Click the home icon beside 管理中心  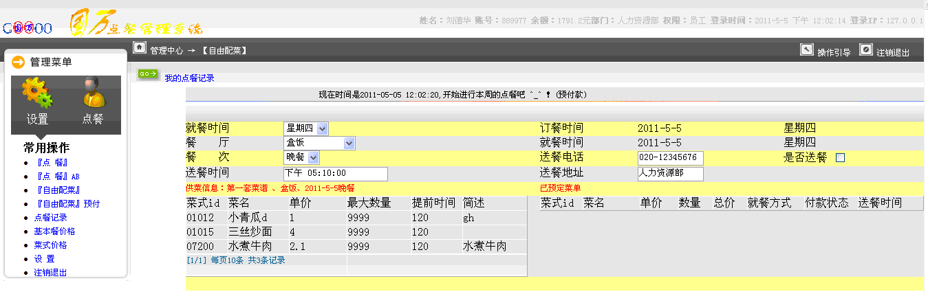140,48
